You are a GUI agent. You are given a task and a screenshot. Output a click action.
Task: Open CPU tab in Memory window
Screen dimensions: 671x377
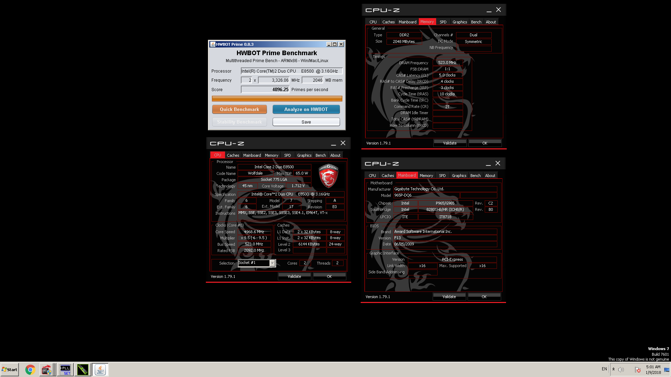(373, 22)
